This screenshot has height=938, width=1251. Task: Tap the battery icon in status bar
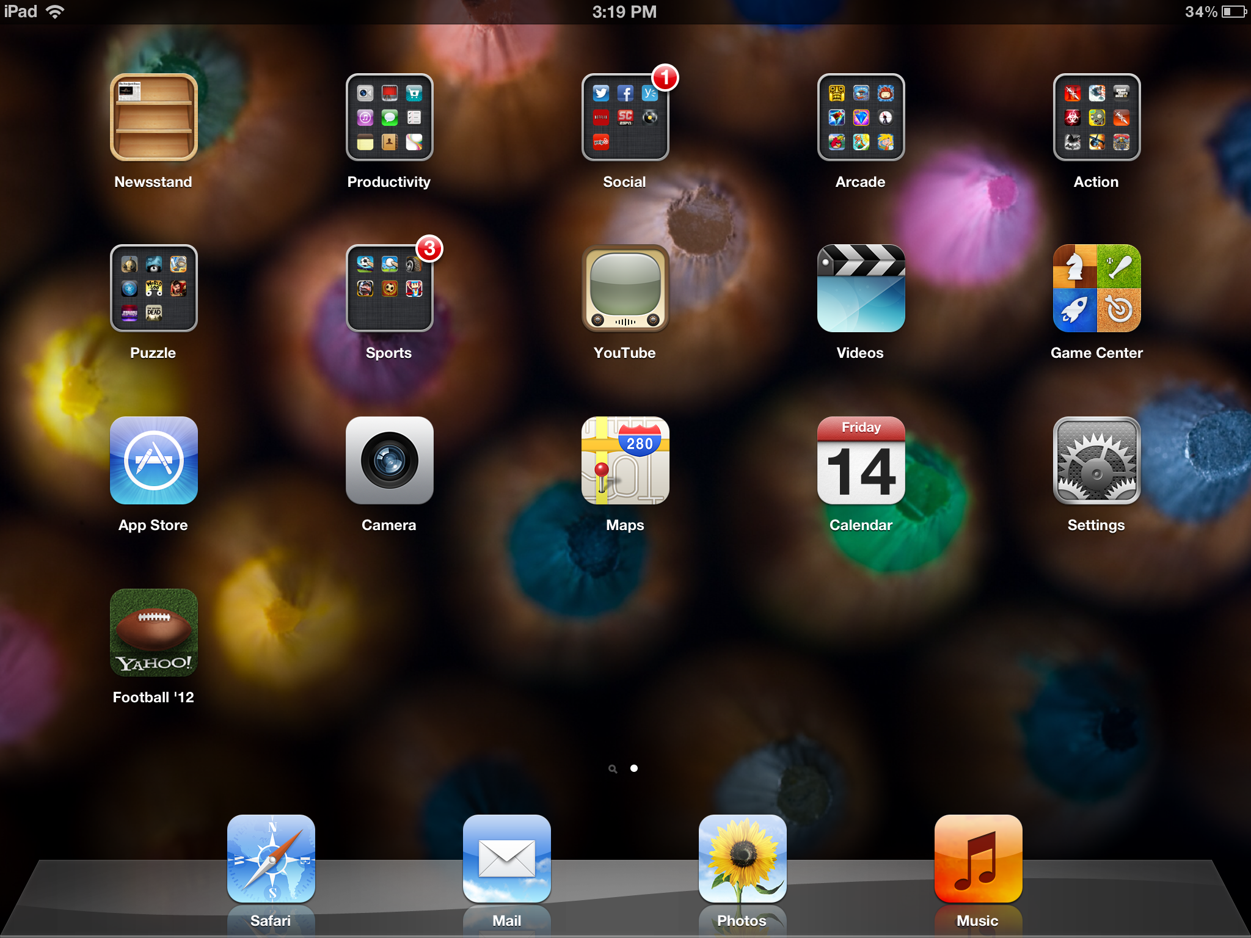(x=1234, y=12)
